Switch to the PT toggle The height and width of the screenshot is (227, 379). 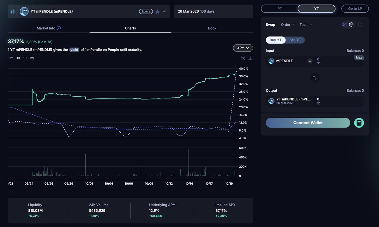pos(280,9)
